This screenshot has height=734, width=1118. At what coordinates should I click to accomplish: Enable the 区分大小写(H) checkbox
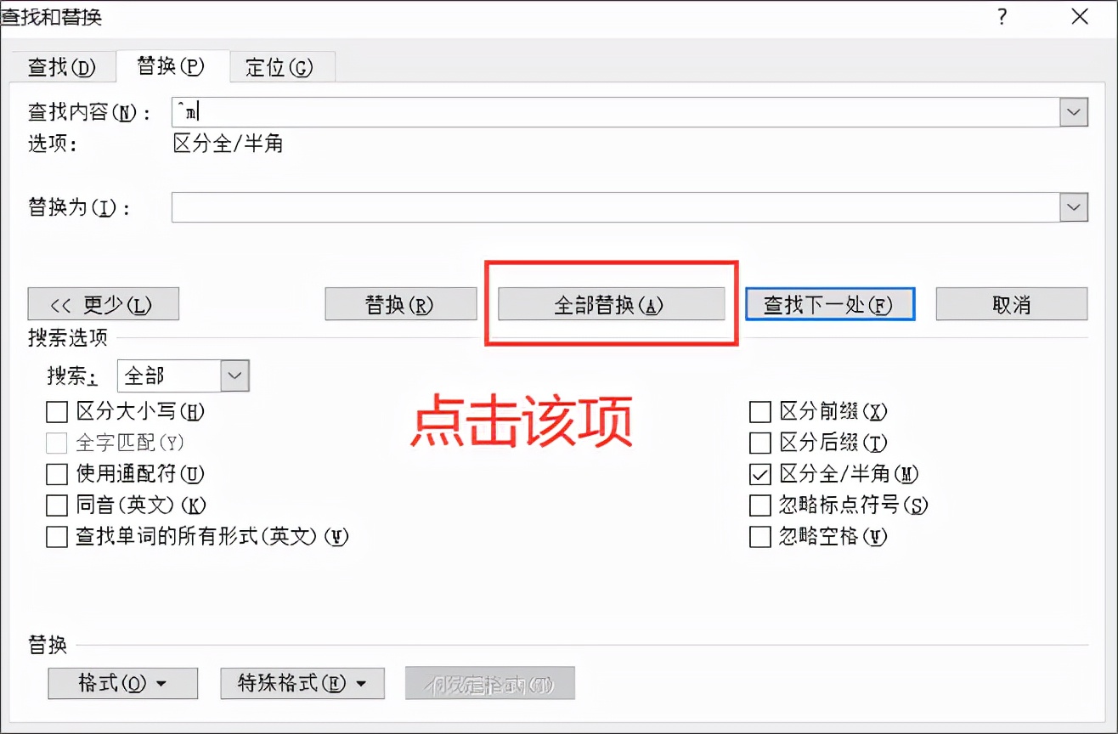(57, 412)
